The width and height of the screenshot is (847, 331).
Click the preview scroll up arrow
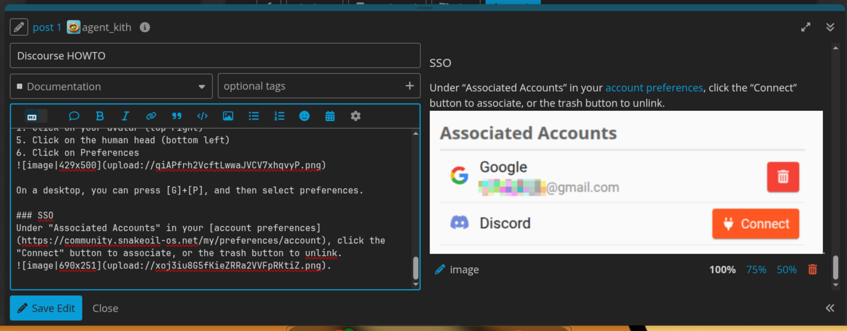835,48
